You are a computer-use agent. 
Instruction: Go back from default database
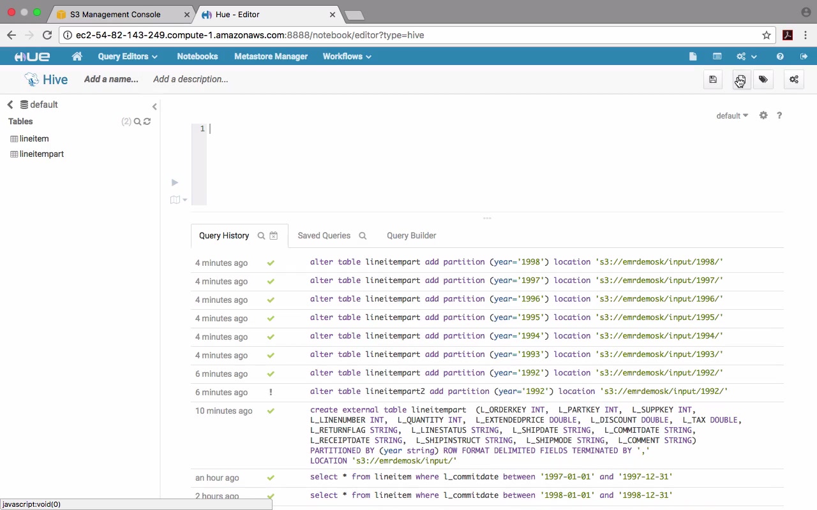[x=10, y=105]
